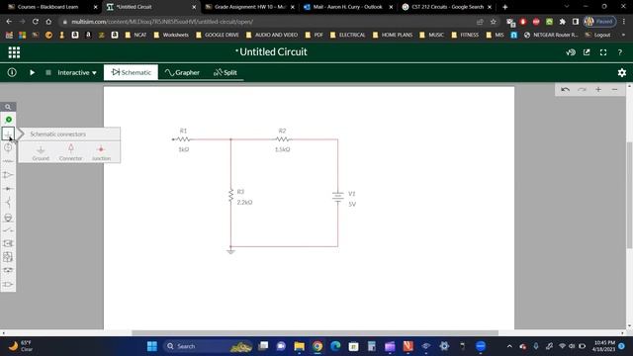Open the NETGEAR Router bookmark
The image size is (633, 356).
(x=551, y=36)
